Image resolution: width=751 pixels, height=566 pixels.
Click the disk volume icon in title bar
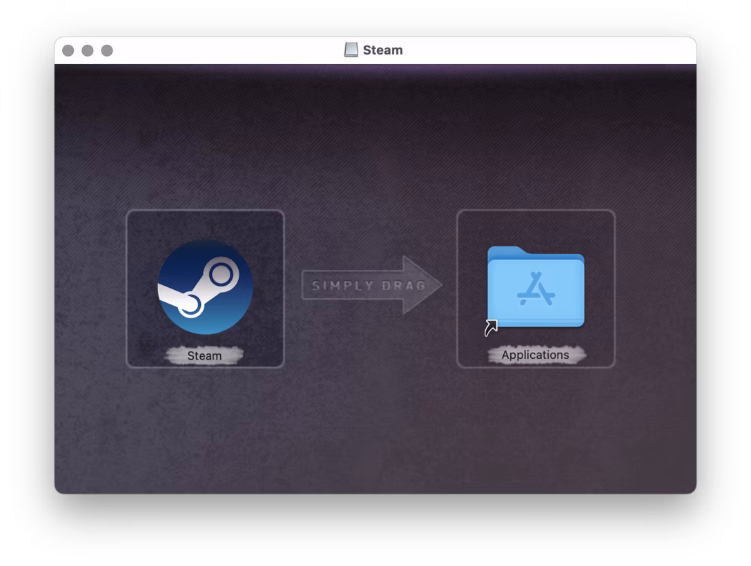point(351,50)
